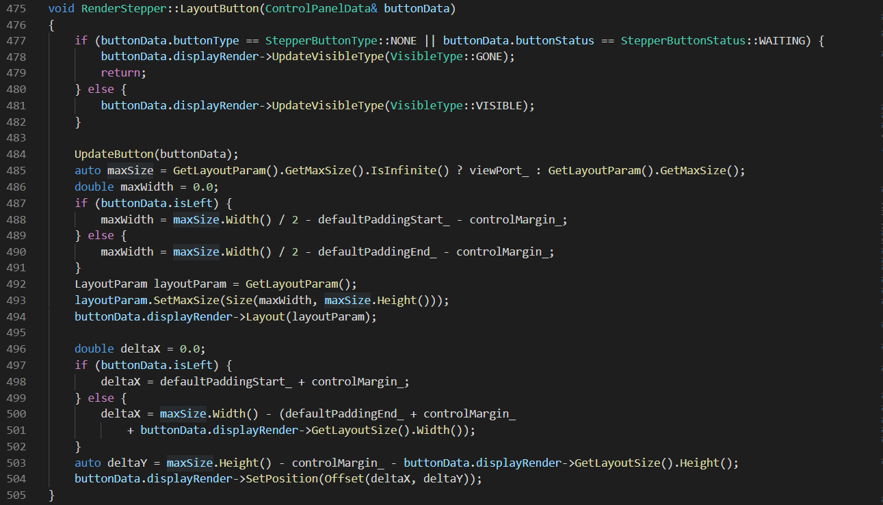This screenshot has height=505, width=883.
Task: Click GetLayoutSize().Width() on line 501
Action: (390, 431)
